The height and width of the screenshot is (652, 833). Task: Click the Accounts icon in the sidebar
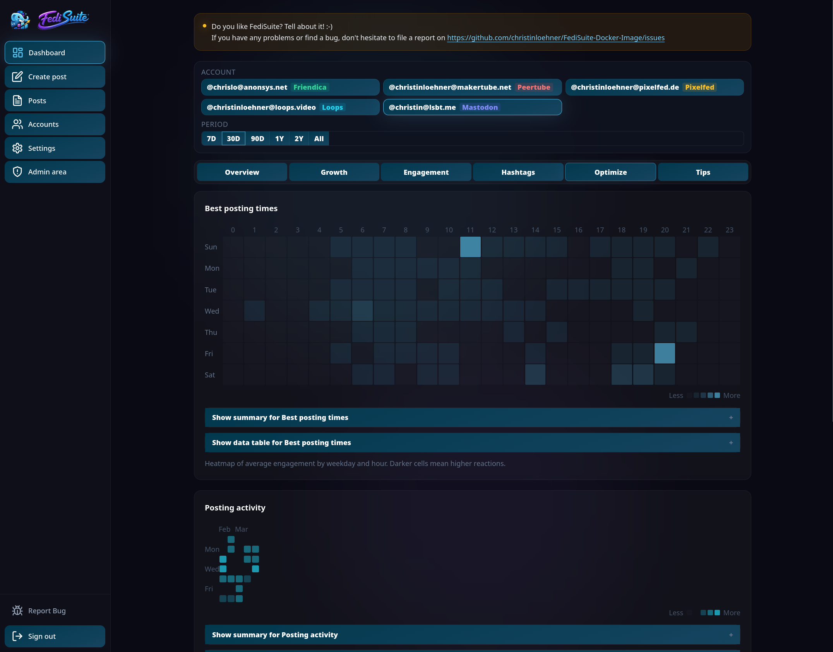pyautogui.click(x=18, y=124)
